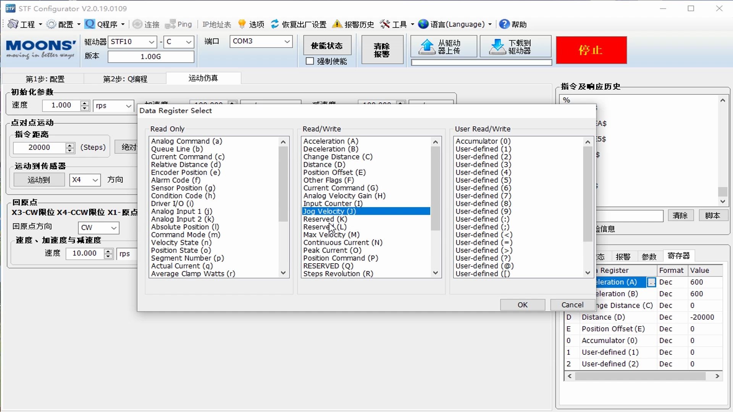Open the Q程序 menu icon
Screen dimensions: 733x412
(90, 24)
